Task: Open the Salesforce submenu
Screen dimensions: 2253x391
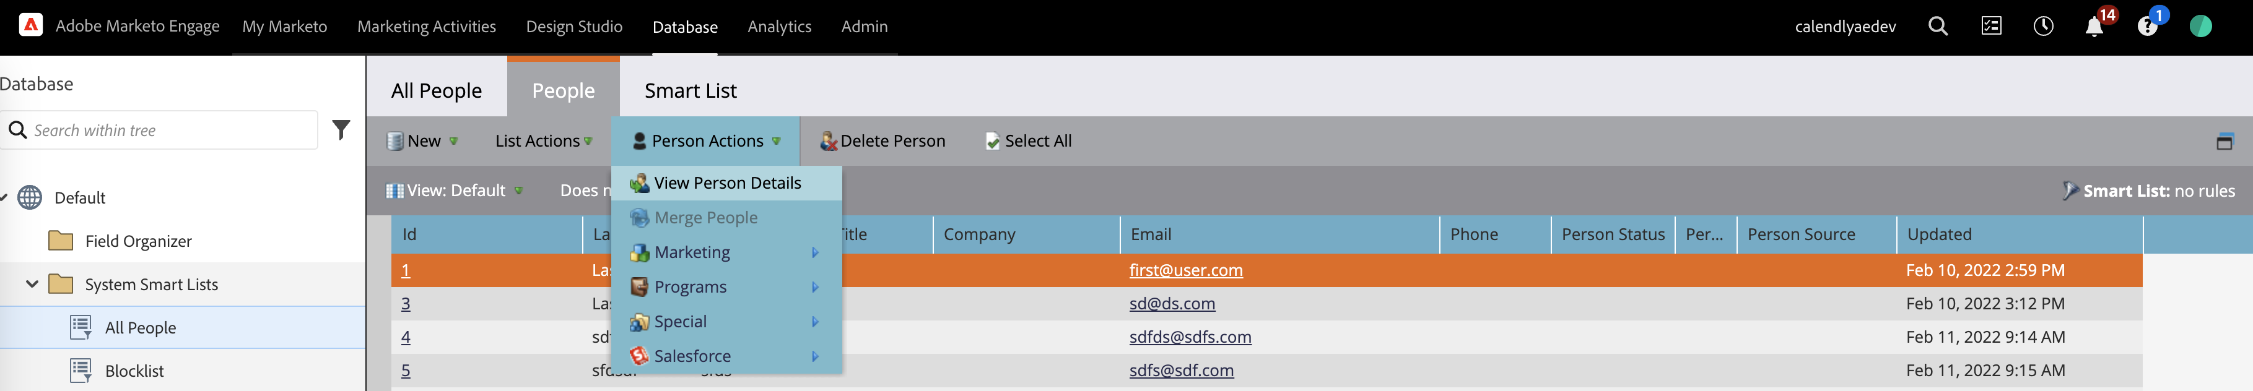Action: coord(692,356)
